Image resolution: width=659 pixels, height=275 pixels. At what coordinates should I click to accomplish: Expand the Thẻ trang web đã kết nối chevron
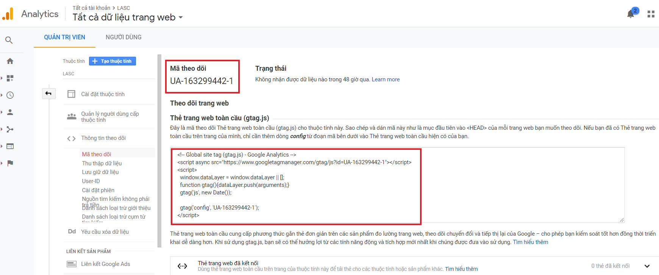pos(647,266)
